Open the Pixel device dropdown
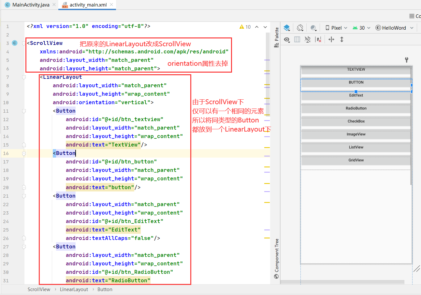421x295 pixels. coord(336,28)
